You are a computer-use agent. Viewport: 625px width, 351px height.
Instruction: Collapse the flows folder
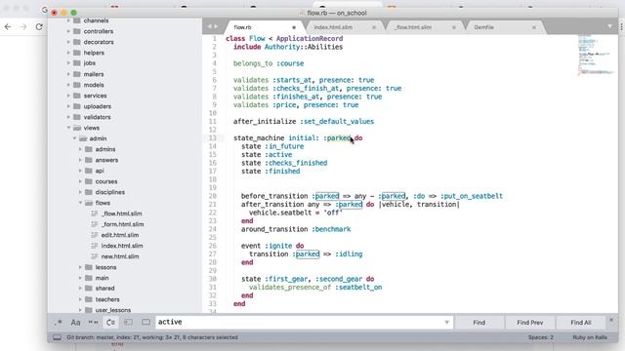tap(80, 203)
